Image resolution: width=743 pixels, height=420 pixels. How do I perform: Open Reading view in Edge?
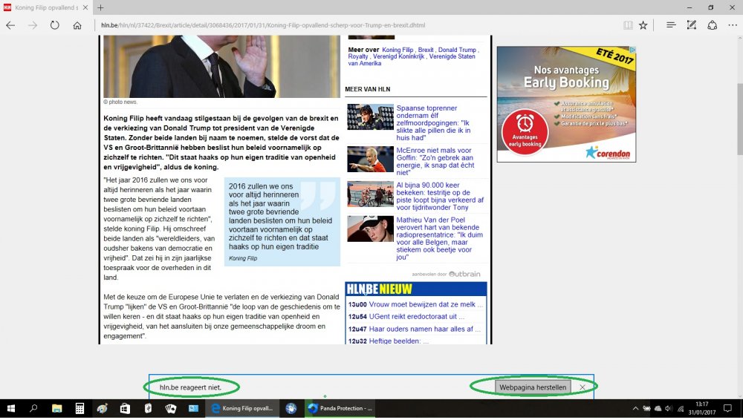pos(628,25)
